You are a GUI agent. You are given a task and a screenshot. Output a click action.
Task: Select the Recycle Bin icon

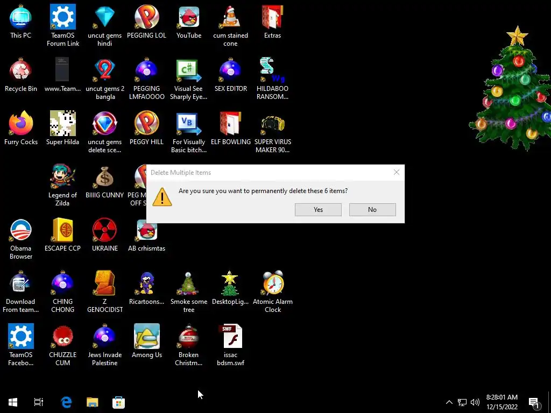(21, 75)
